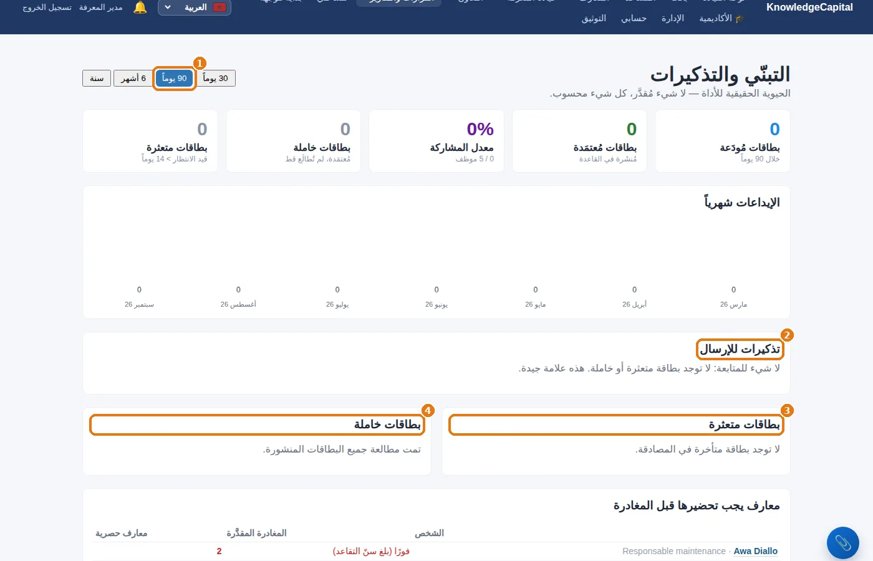Click the بطاقات مُعتمَدة stat card
873x561 pixels.
579,141
